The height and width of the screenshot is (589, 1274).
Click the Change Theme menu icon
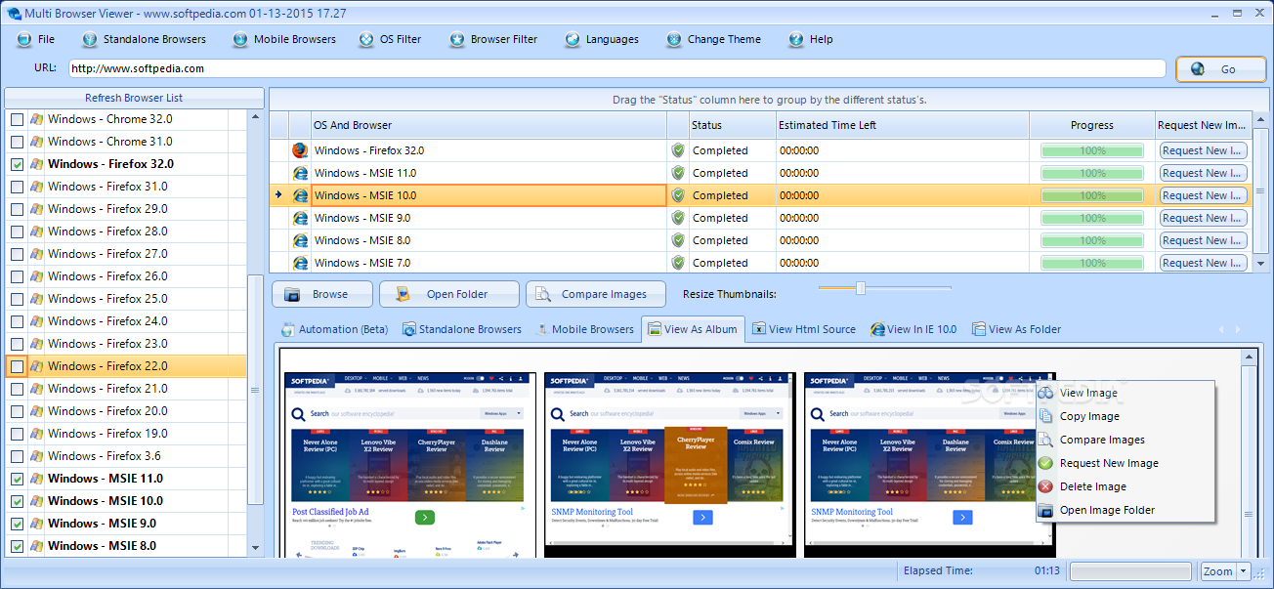click(674, 40)
